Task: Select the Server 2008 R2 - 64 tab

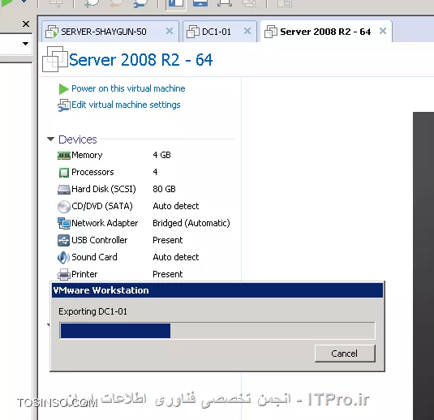Action: tap(326, 32)
